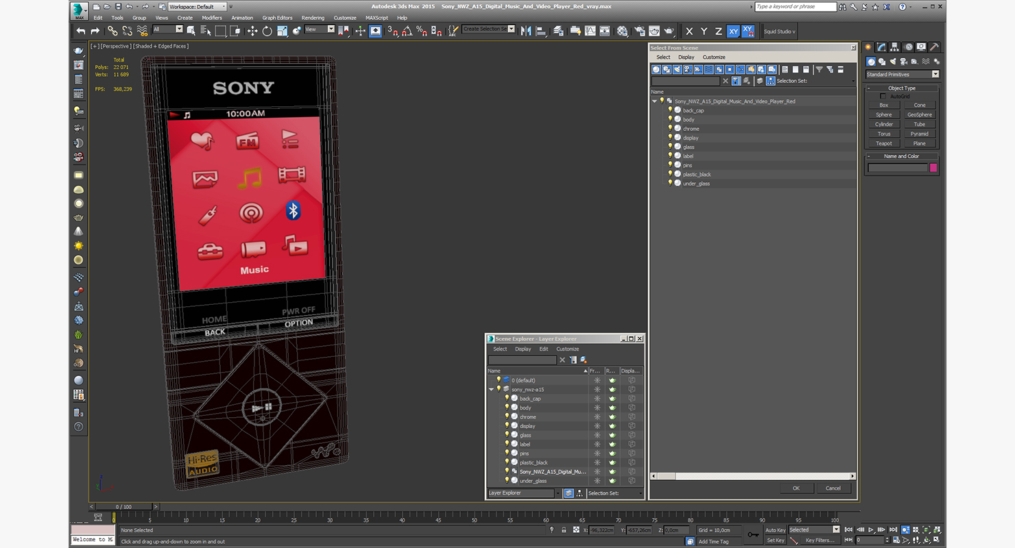Toggle Angle Snap icon
Image resolution: width=1015 pixels, height=548 pixels.
point(407,31)
